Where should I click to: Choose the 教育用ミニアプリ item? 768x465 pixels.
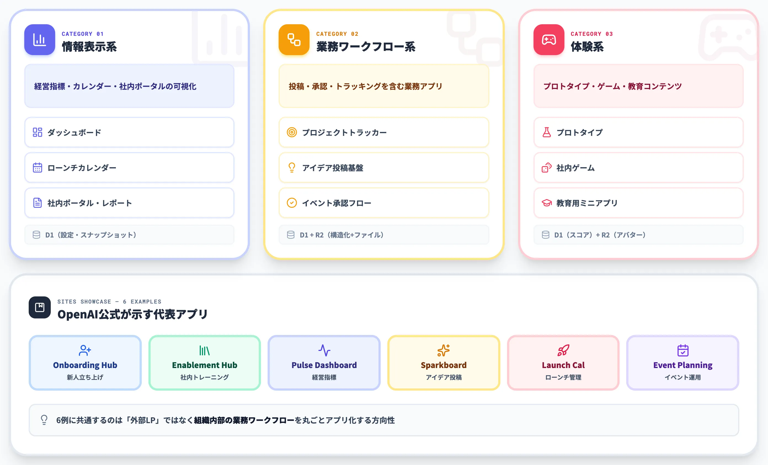point(638,203)
